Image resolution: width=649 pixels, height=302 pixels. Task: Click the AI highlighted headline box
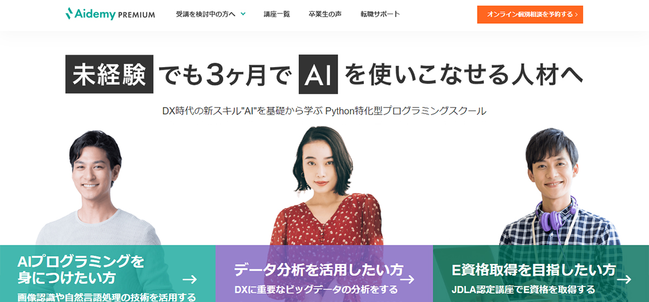[x=318, y=74]
